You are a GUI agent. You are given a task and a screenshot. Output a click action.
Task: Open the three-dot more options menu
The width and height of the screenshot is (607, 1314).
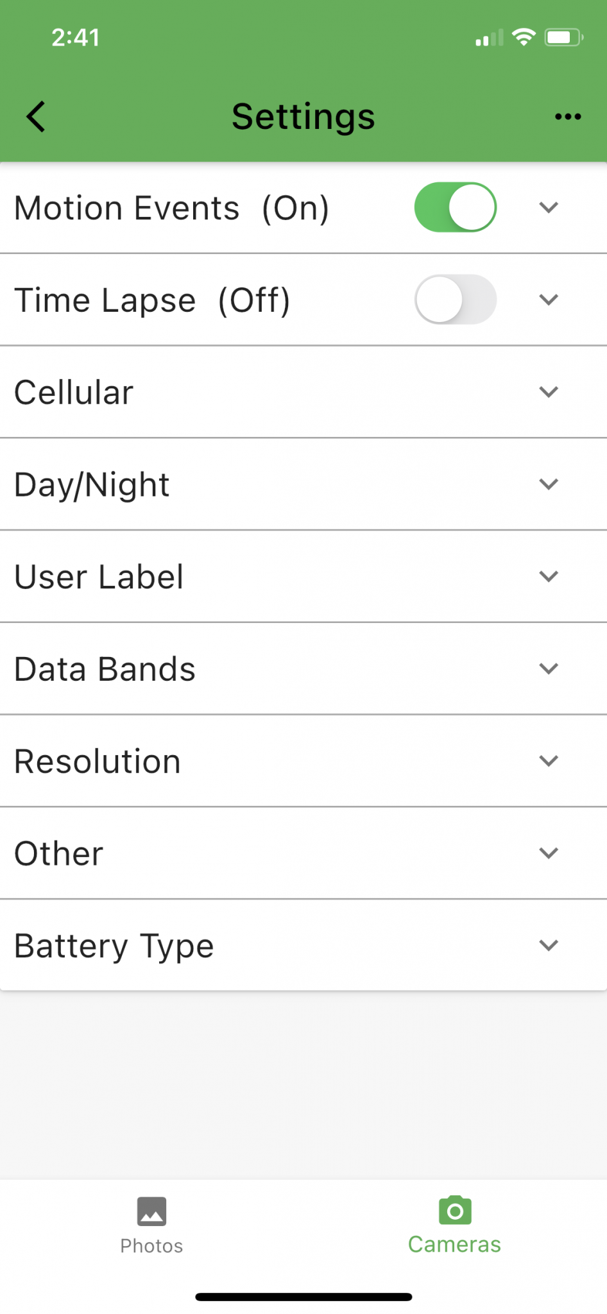568,117
